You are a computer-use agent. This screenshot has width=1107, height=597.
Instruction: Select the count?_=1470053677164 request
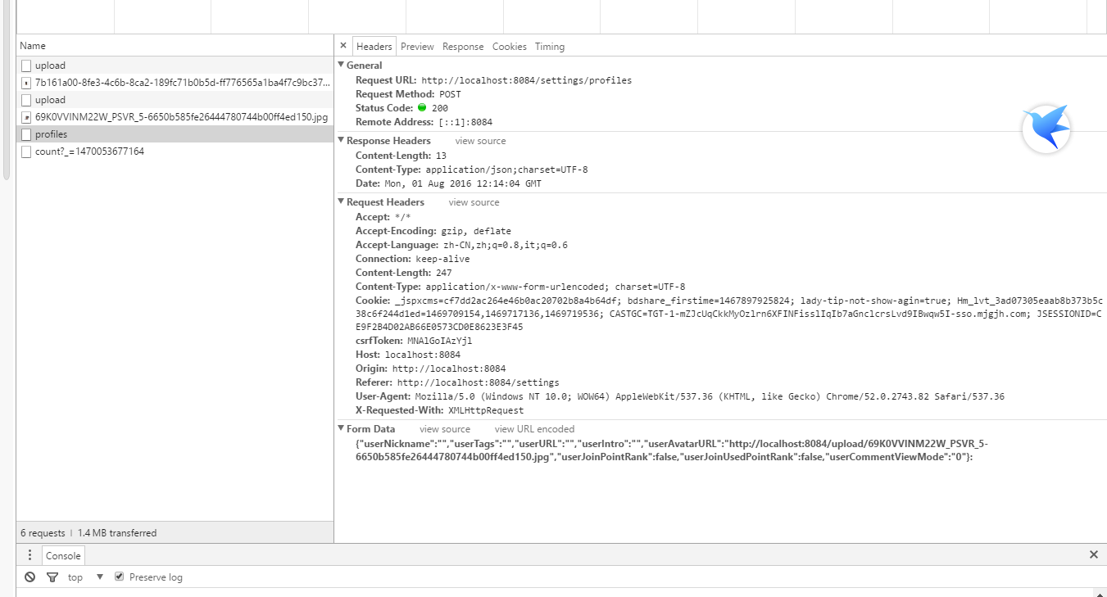pos(89,152)
